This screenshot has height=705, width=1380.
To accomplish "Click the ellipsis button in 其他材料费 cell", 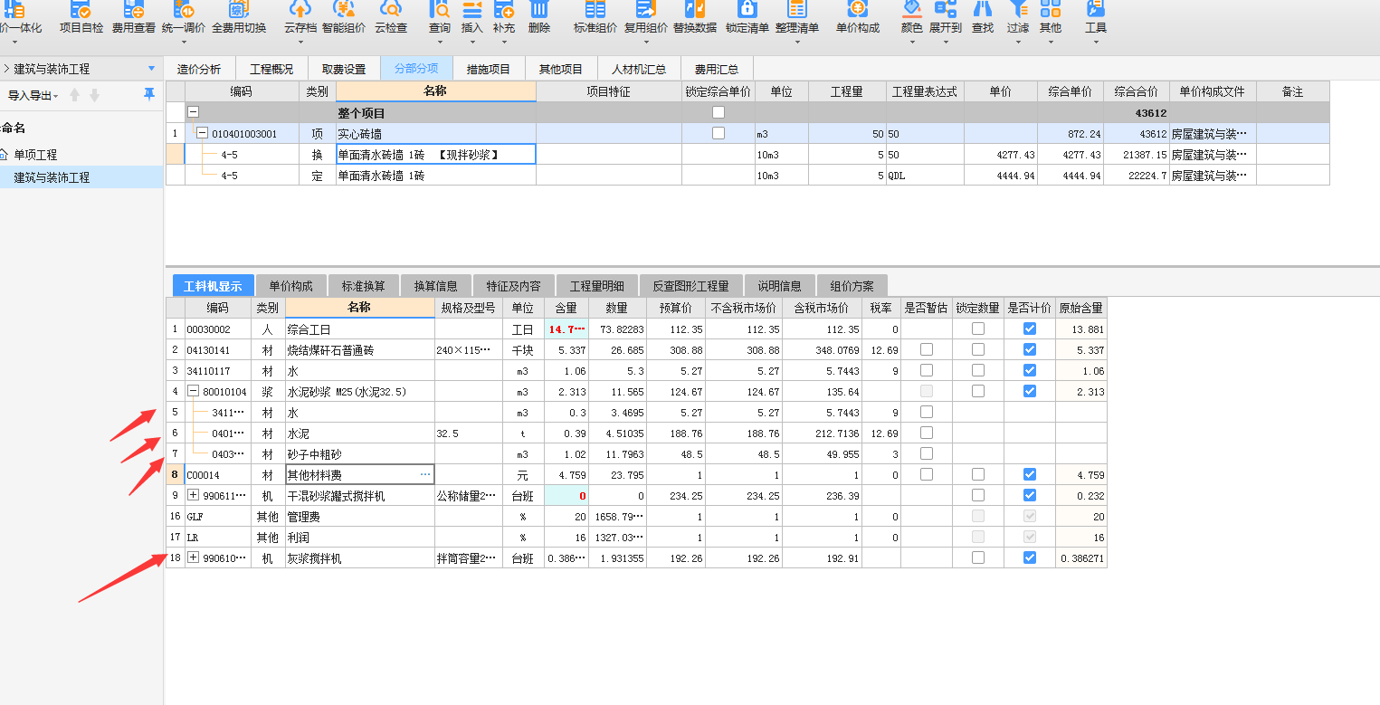I will click(425, 474).
